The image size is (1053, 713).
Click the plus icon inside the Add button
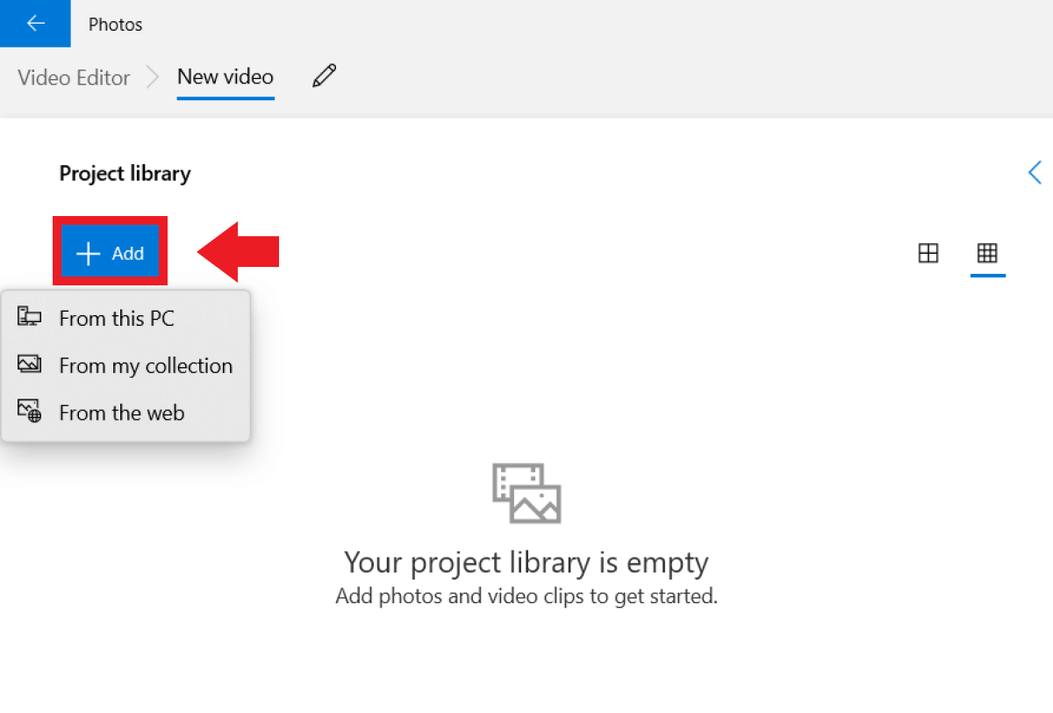click(x=88, y=254)
